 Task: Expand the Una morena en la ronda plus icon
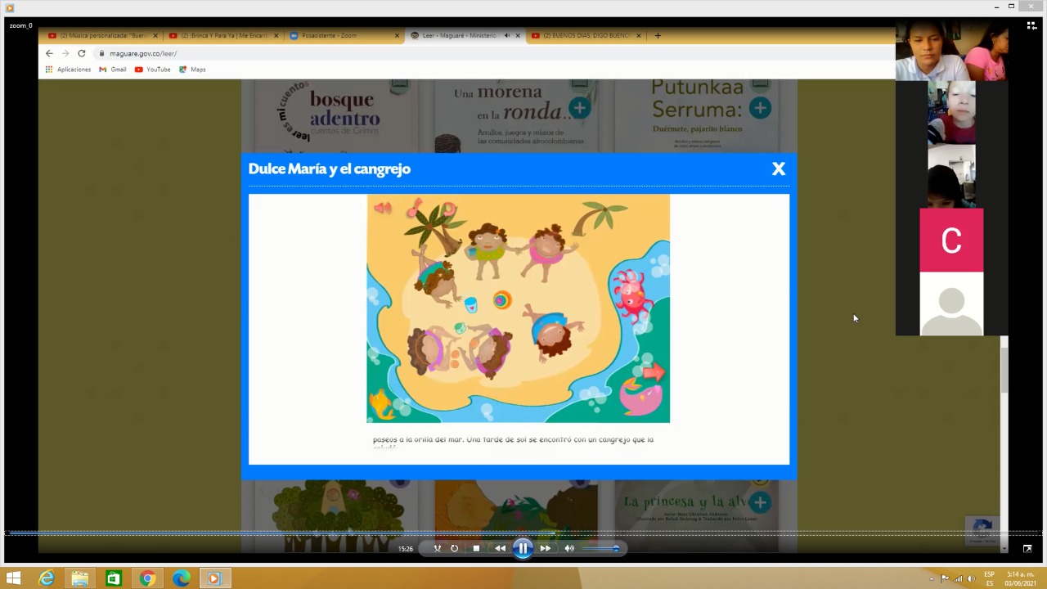coord(579,108)
